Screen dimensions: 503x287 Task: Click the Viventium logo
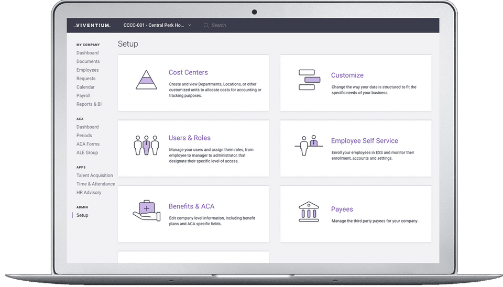tap(92, 25)
